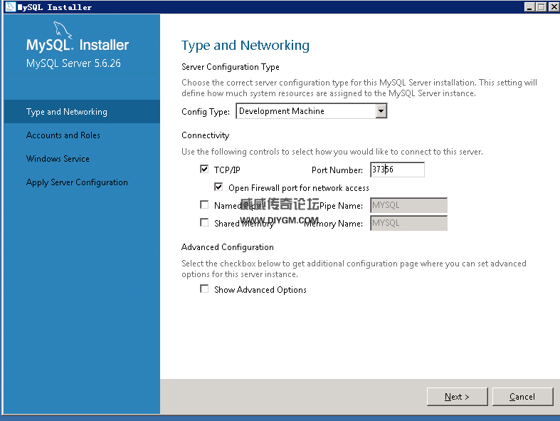The image size is (560, 421).
Task: Click the Type and Networking heading
Action: (245, 46)
